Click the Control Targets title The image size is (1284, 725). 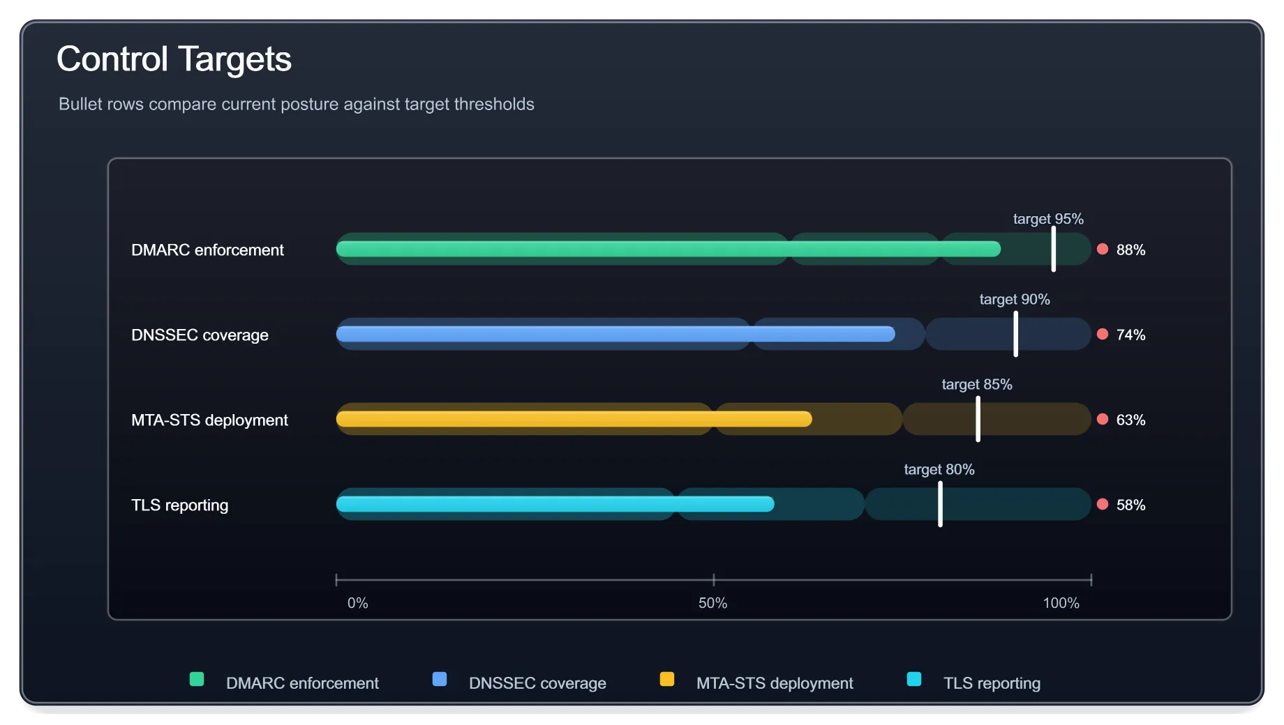coord(174,59)
